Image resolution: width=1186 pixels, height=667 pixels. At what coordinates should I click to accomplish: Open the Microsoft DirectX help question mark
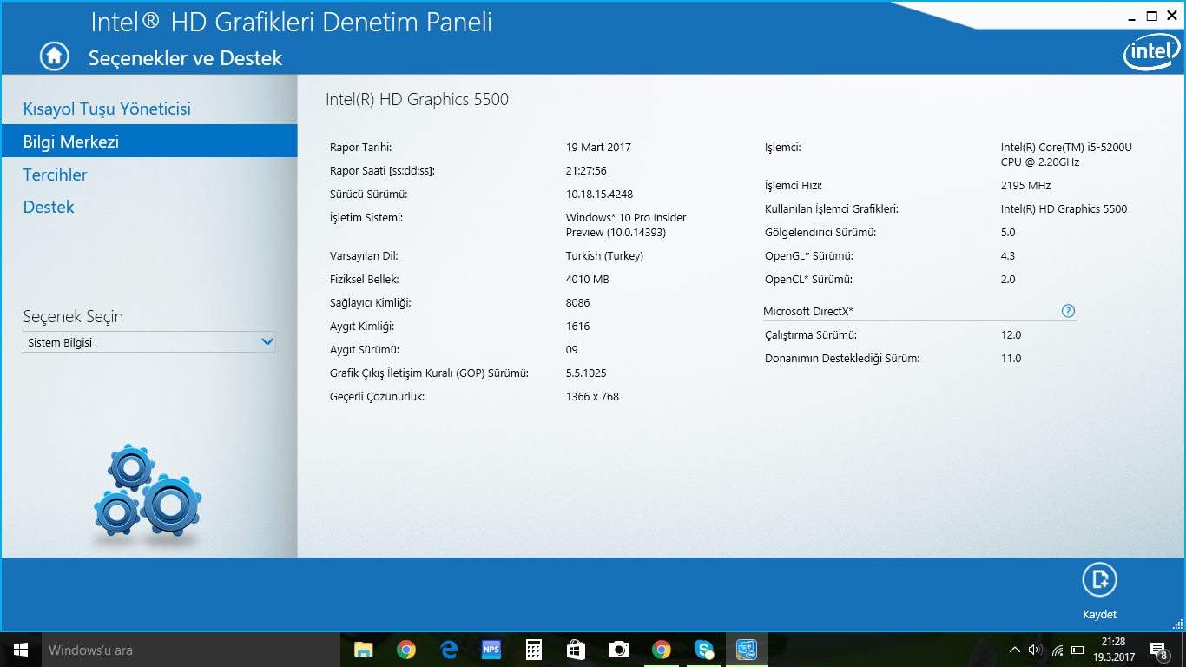pos(1068,311)
